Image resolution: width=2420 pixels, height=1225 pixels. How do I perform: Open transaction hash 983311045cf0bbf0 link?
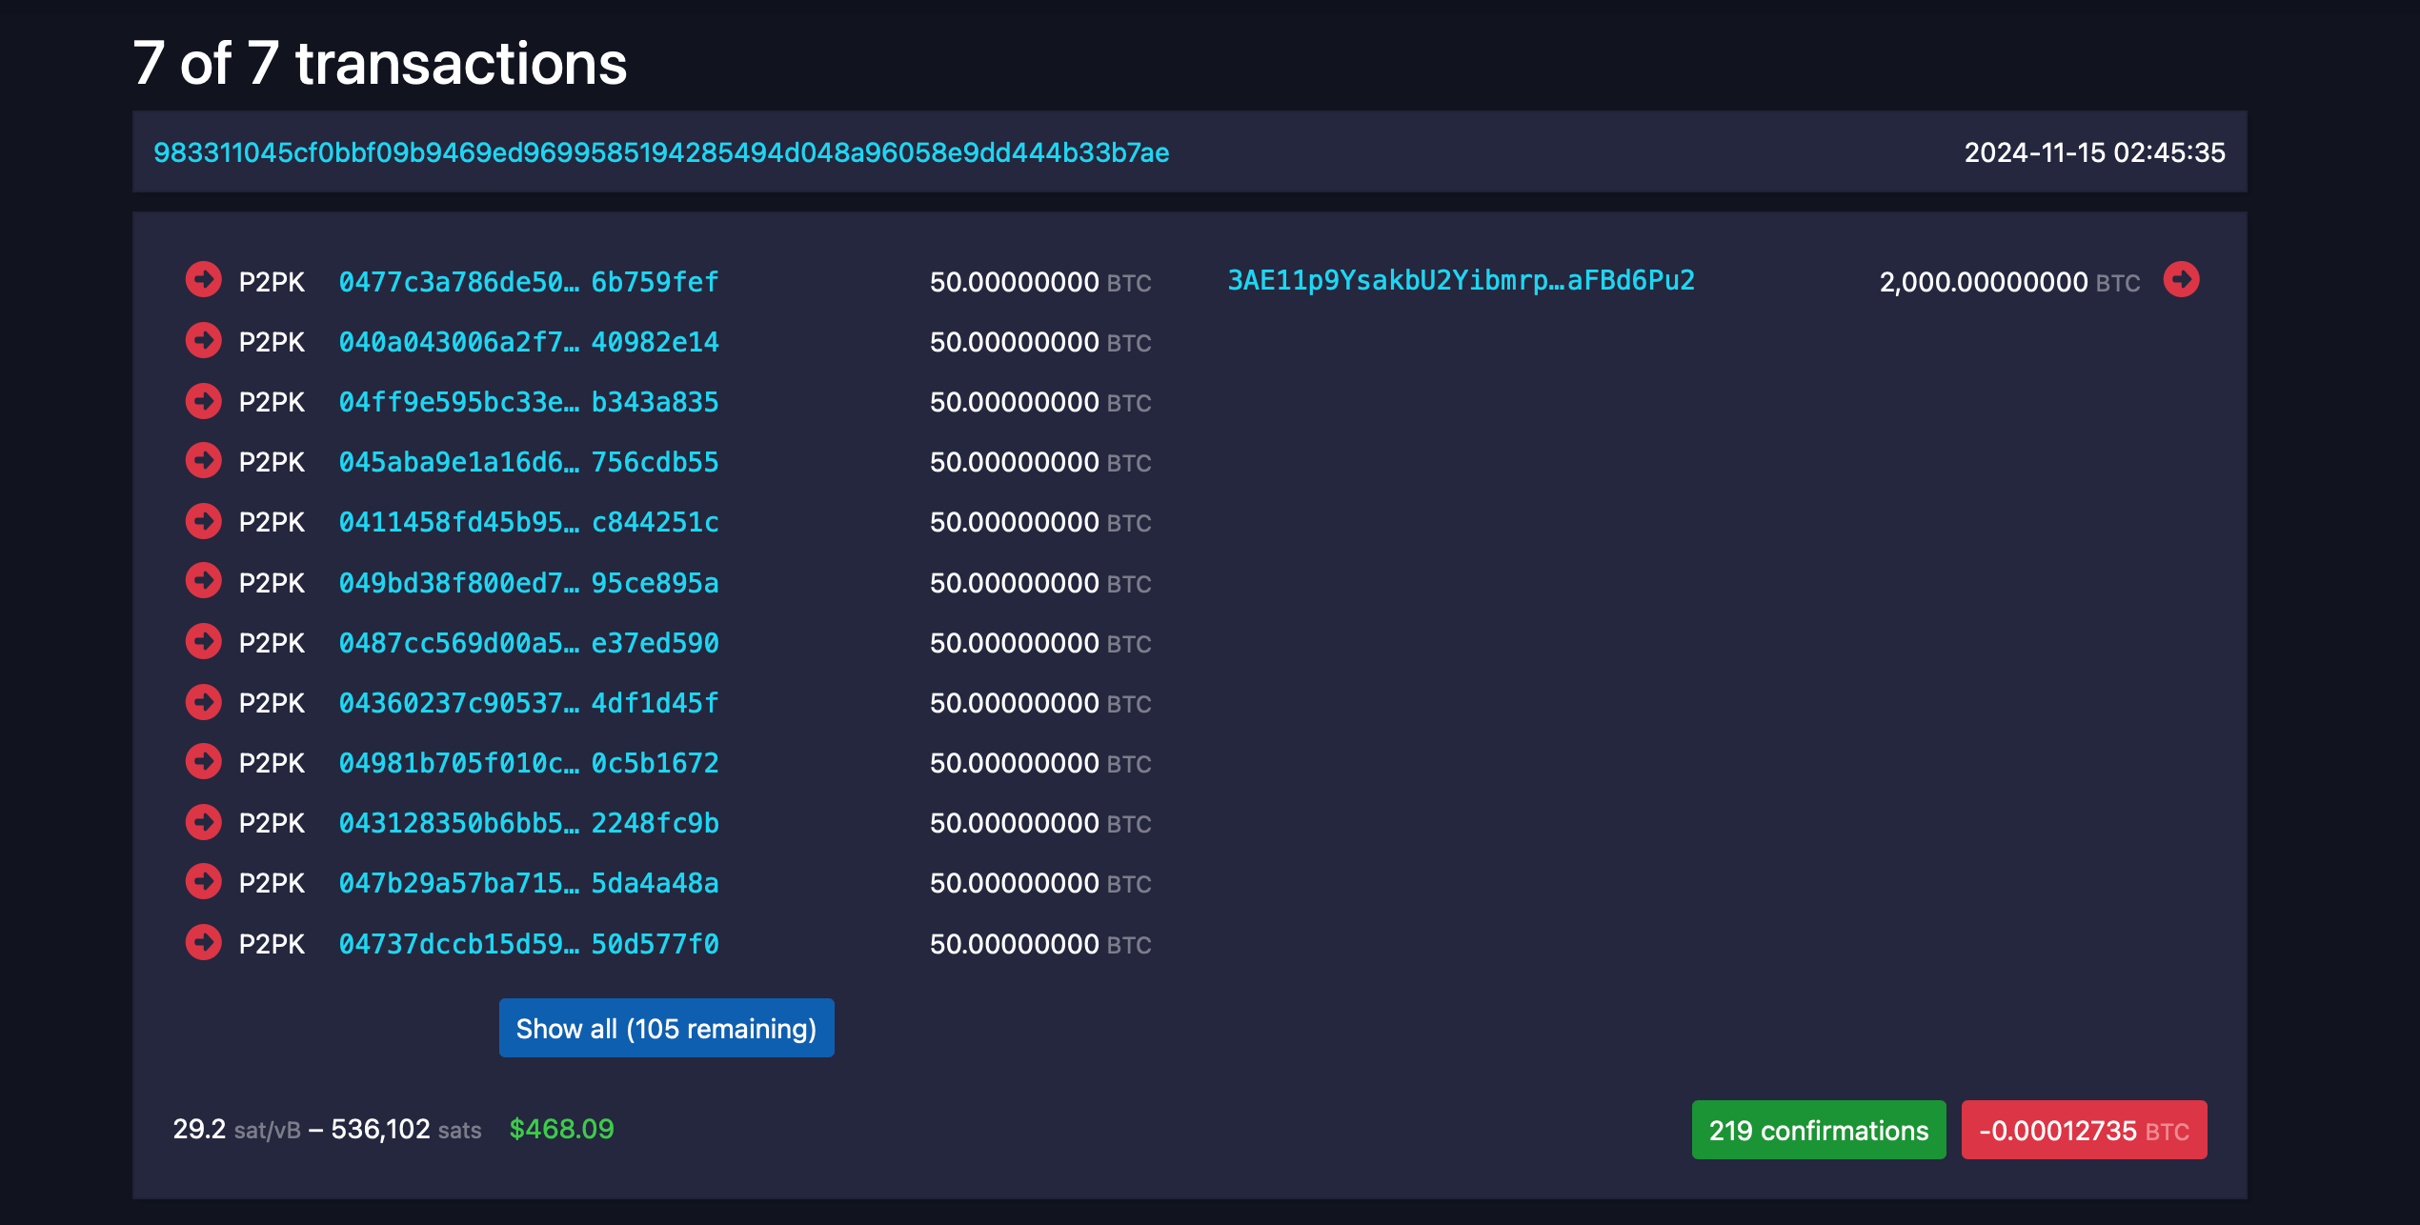coord(661,152)
